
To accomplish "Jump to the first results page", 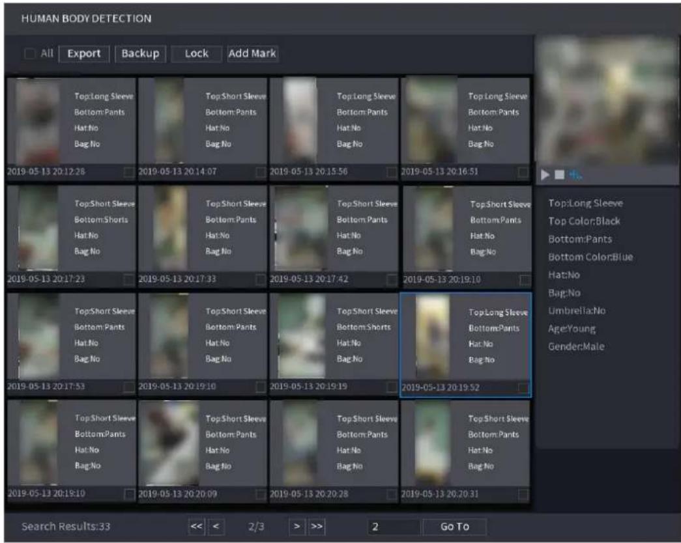I will [196, 527].
